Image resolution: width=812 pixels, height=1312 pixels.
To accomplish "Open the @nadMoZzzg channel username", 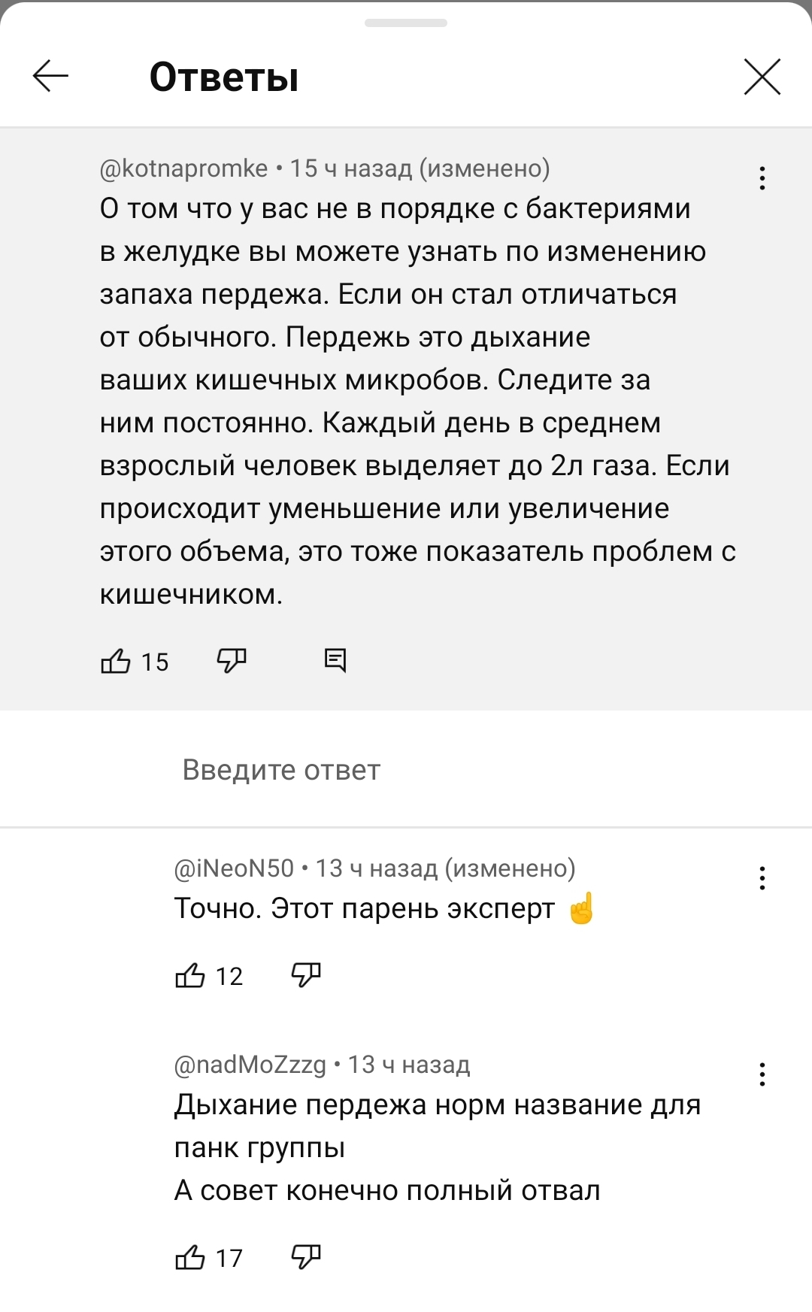I will tap(250, 1065).
